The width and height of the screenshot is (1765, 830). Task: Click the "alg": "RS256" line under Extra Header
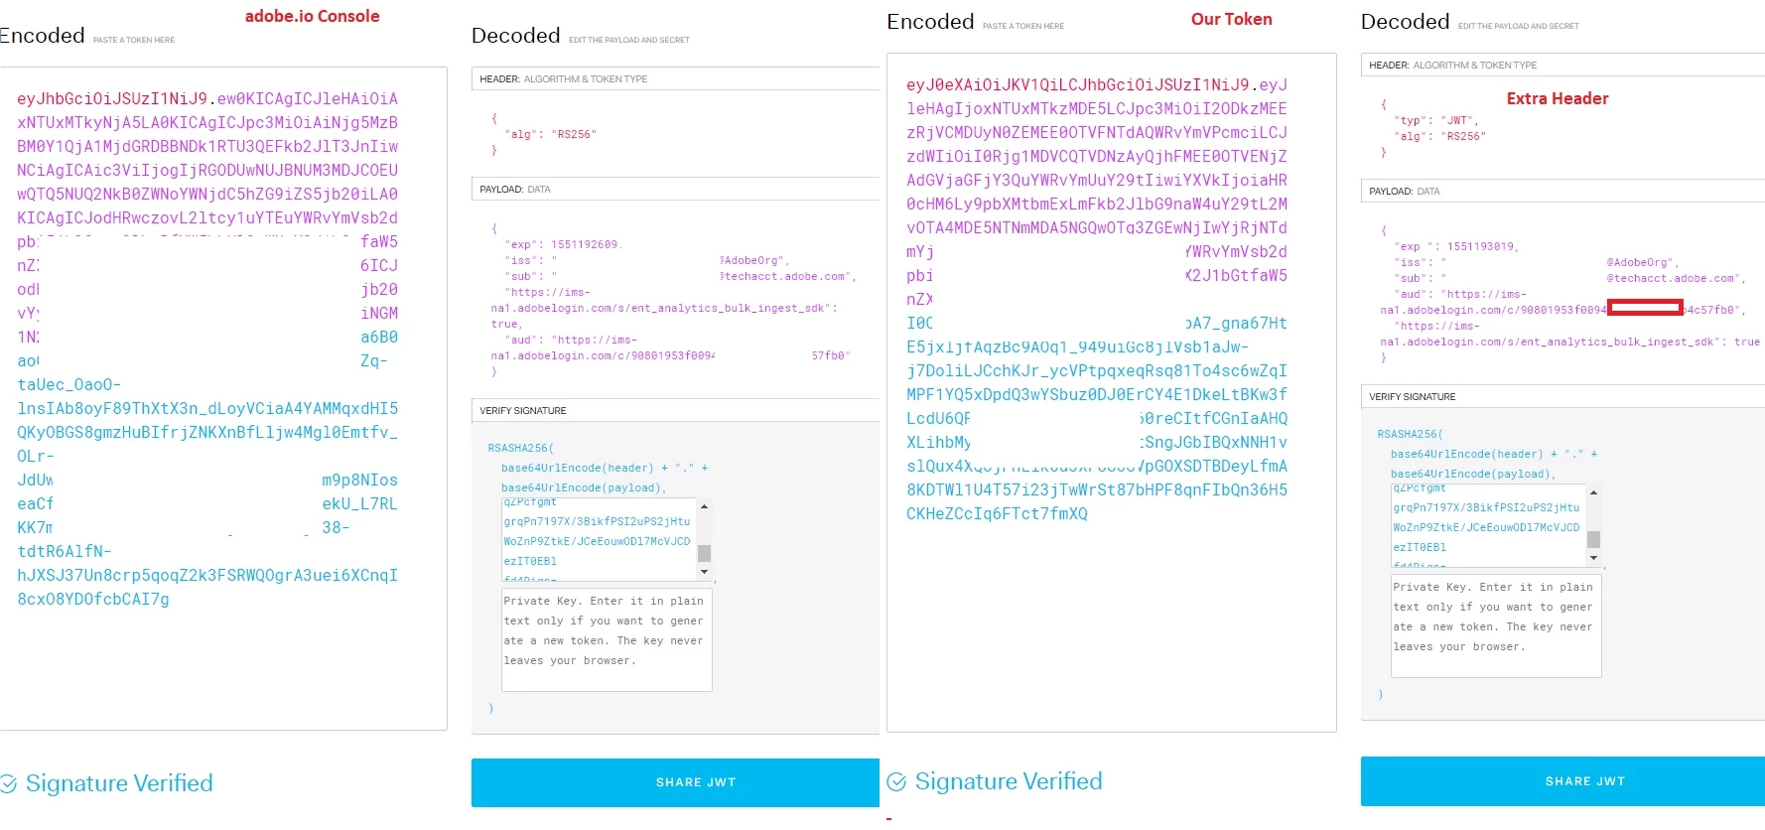1439,136
